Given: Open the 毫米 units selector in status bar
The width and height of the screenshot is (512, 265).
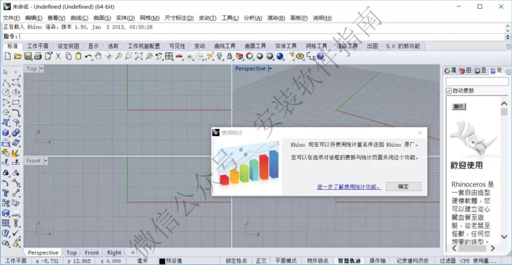Looking at the screenshot, I should [x=142, y=261].
